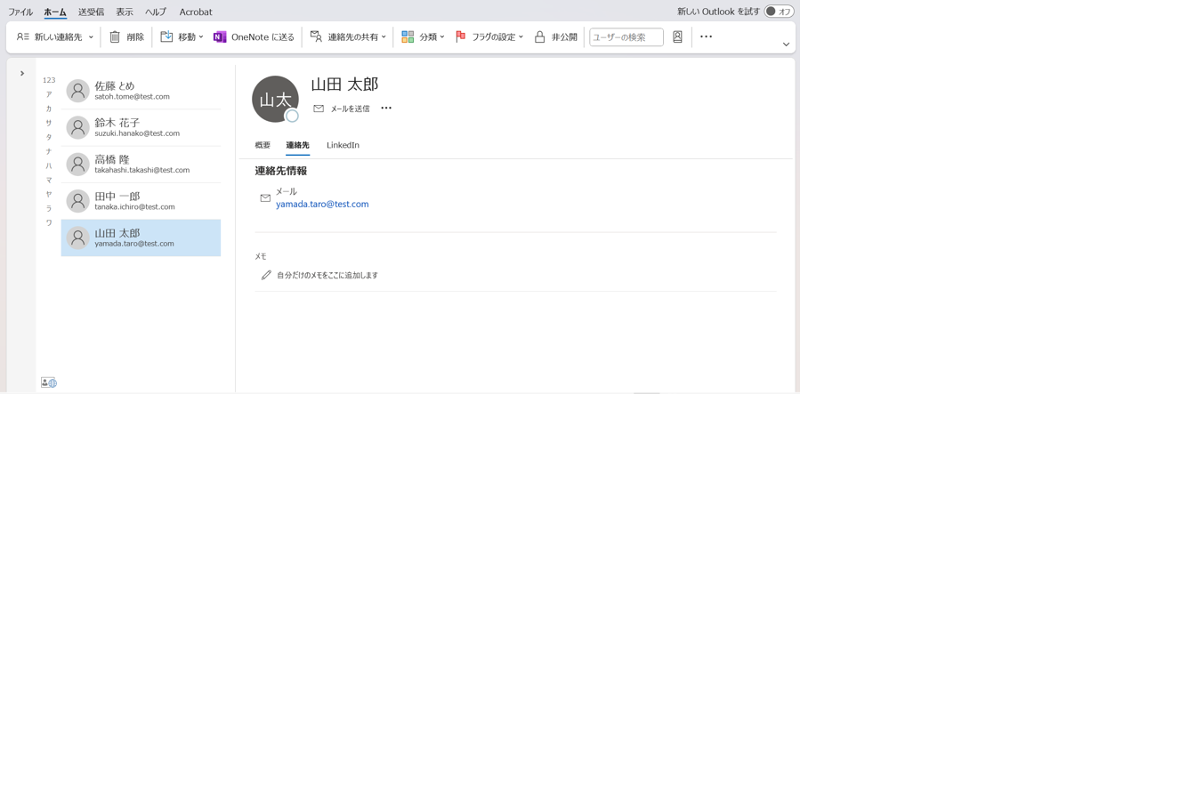The width and height of the screenshot is (1196, 797).
Task: Click avatar icon of 佐藤 とめ
Action: [78, 91]
